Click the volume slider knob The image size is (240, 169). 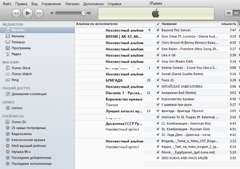(x=83, y=13)
